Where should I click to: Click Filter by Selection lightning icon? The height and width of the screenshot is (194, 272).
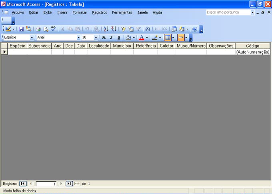(123, 29)
